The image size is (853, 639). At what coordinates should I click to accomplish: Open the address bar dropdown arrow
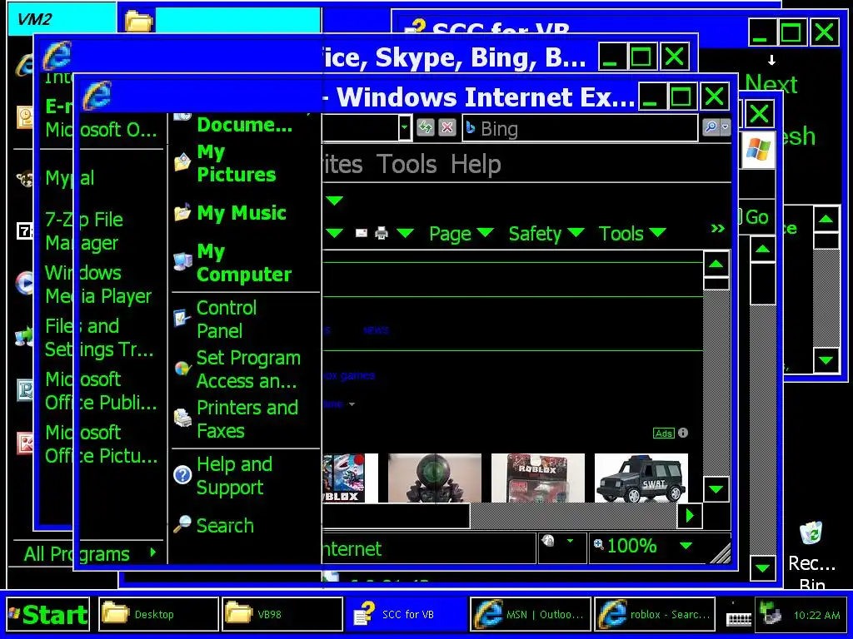tap(404, 128)
